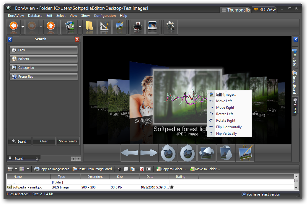Screen dimensions: 308x205
Task: Click the panel tab scroll right arrow
Action: [78, 159]
